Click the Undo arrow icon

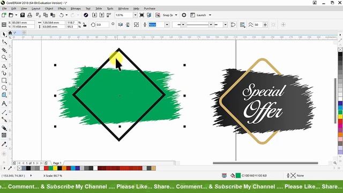[x=62, y=15]
